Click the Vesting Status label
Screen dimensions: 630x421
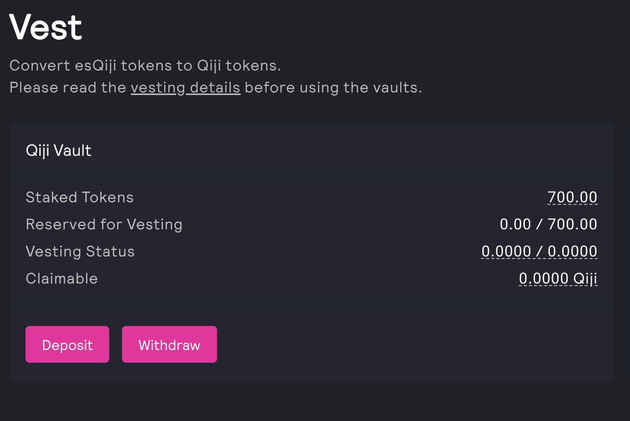pyautogui.click(x=80, y=251)
